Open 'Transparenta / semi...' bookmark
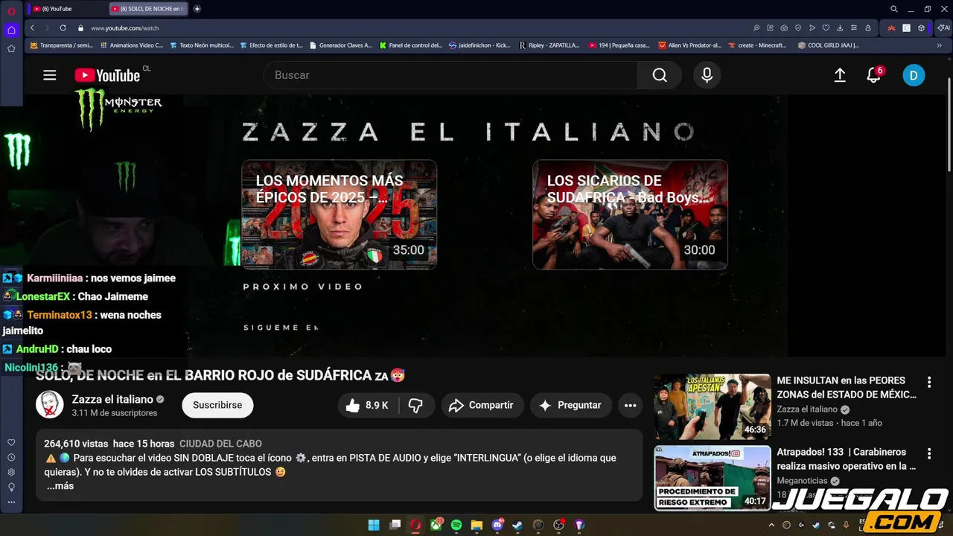Image resolution: width=953 pixels, height=536 pixels. pyautogui.click(x=61, y=45)
